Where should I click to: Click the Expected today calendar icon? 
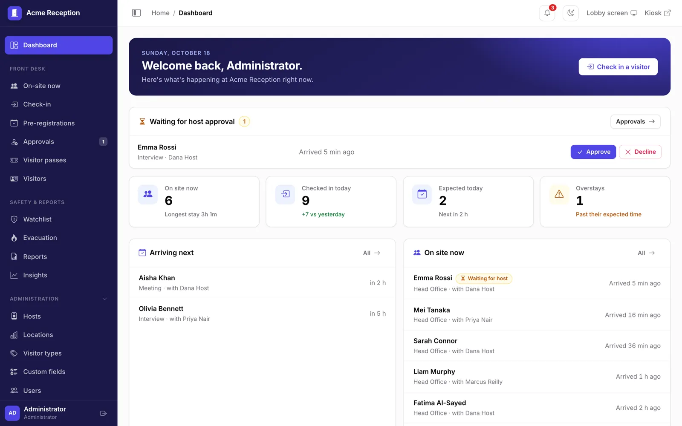pyautogui.click(x=422, y=194)
